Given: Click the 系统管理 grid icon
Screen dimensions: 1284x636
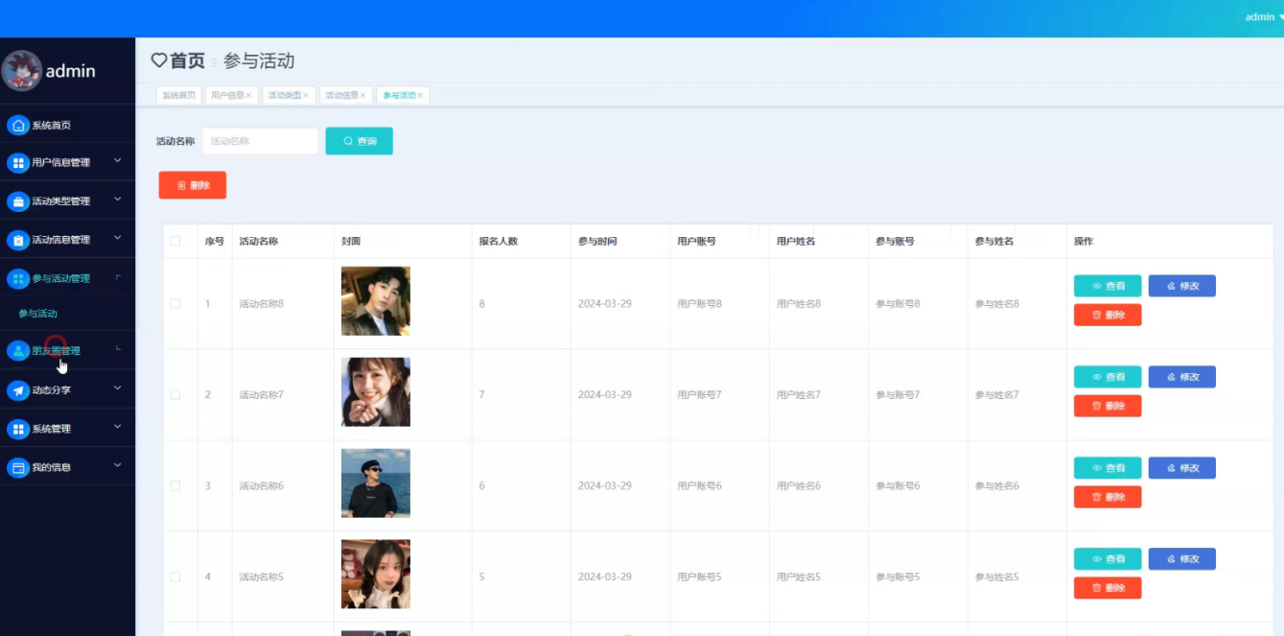Looking at the screenshot, I should (x=18, y=429).
